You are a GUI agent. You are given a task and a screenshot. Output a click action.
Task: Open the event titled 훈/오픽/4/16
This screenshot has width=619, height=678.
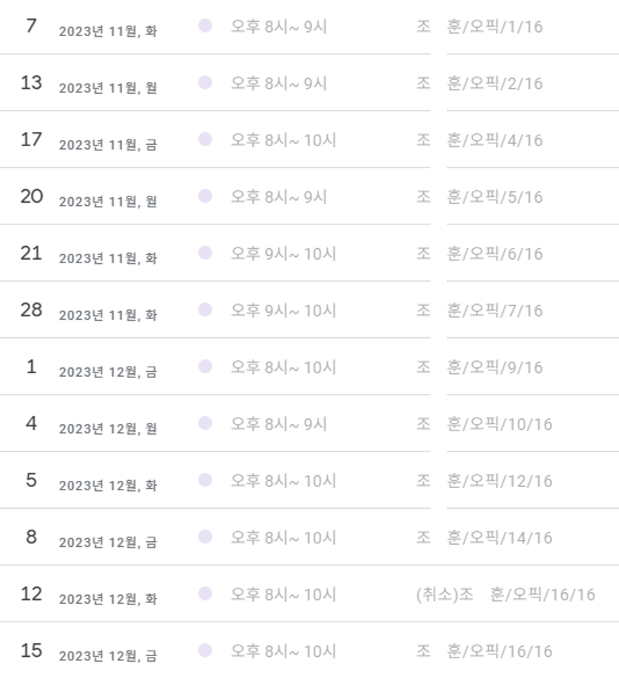coord(480,140)
